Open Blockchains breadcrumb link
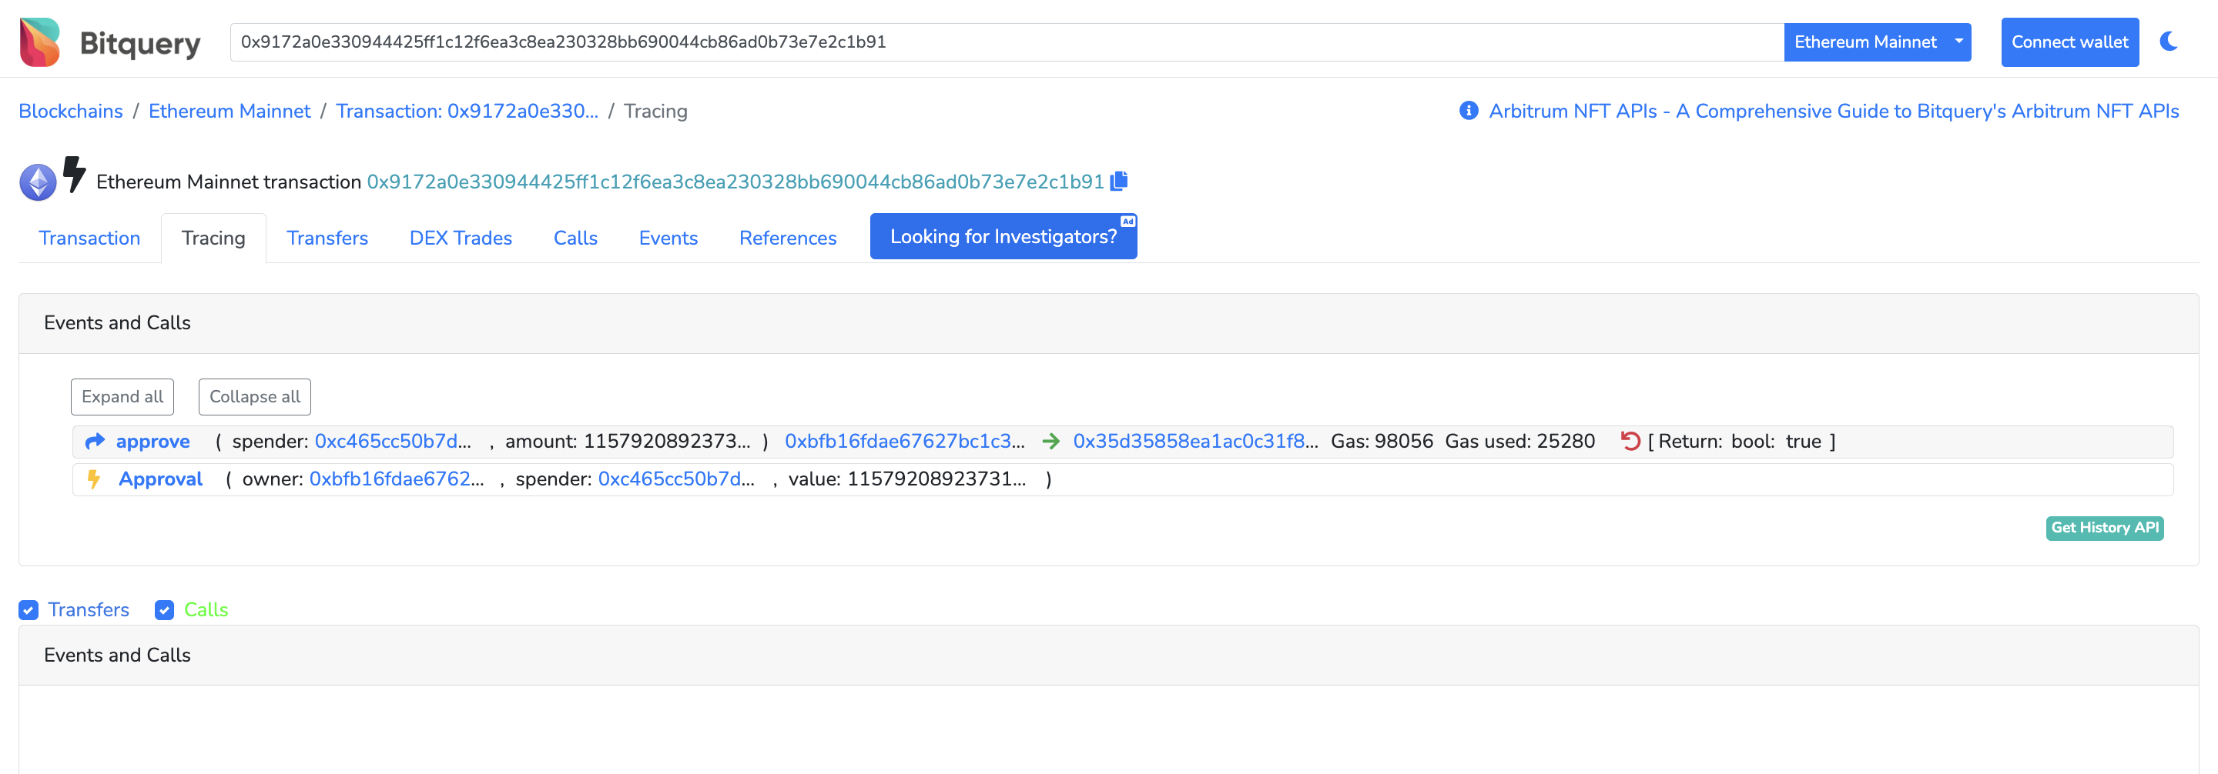The width and height of the screenshot is (2218, 774). [x=71, y=111]
